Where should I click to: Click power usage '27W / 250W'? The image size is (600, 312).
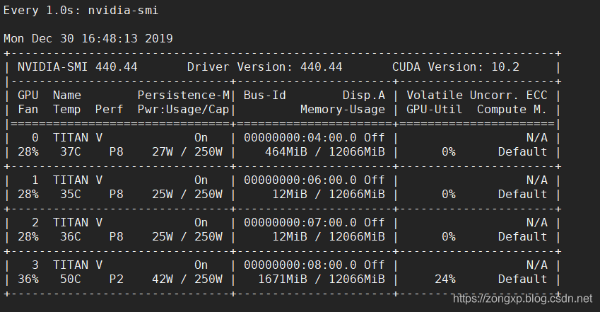pyautogui.click(x=187, y=152)
